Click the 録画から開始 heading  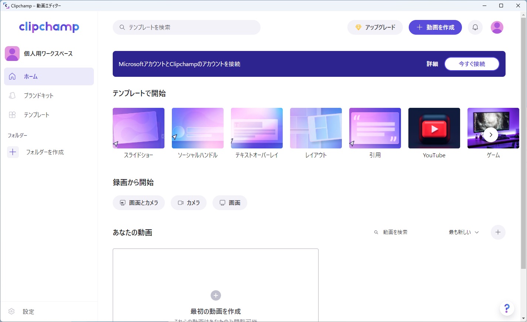pyautogui.click(x=133, y=182)
